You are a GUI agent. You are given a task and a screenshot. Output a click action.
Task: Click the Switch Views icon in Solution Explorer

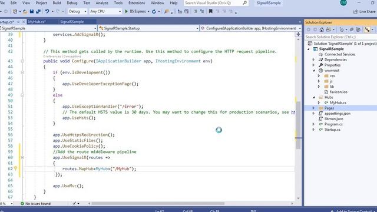coord(329,29)
